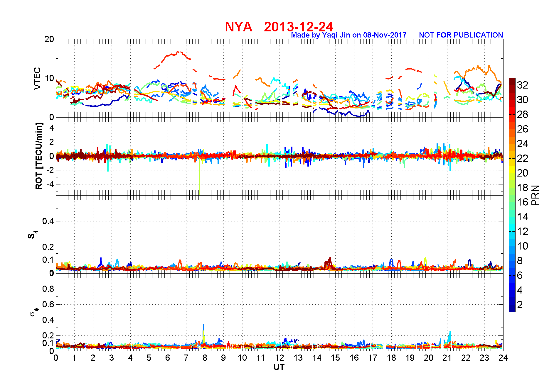Click colorbar tick label 2
This screenshot has height=390, width=559.
520,305
